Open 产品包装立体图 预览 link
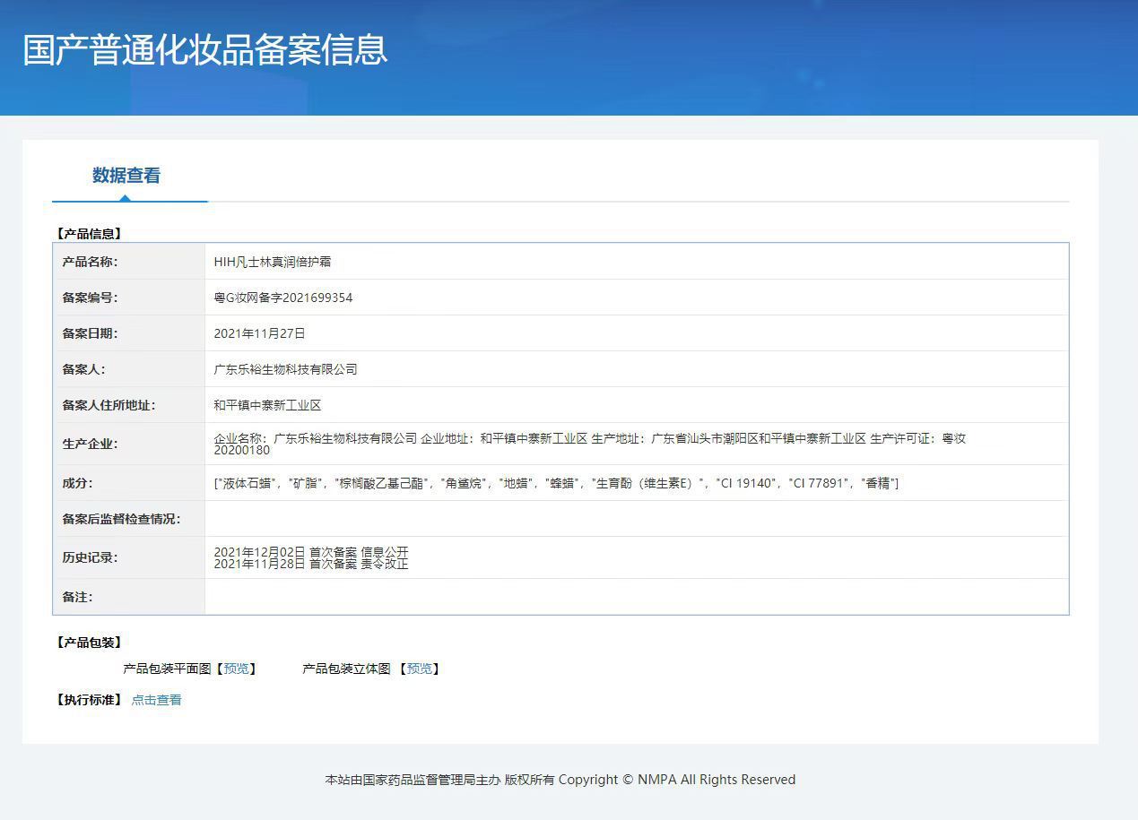Image resolution: width=1138 pixels, height=820 pixels. pyautogui.click(x=420, y=669)
